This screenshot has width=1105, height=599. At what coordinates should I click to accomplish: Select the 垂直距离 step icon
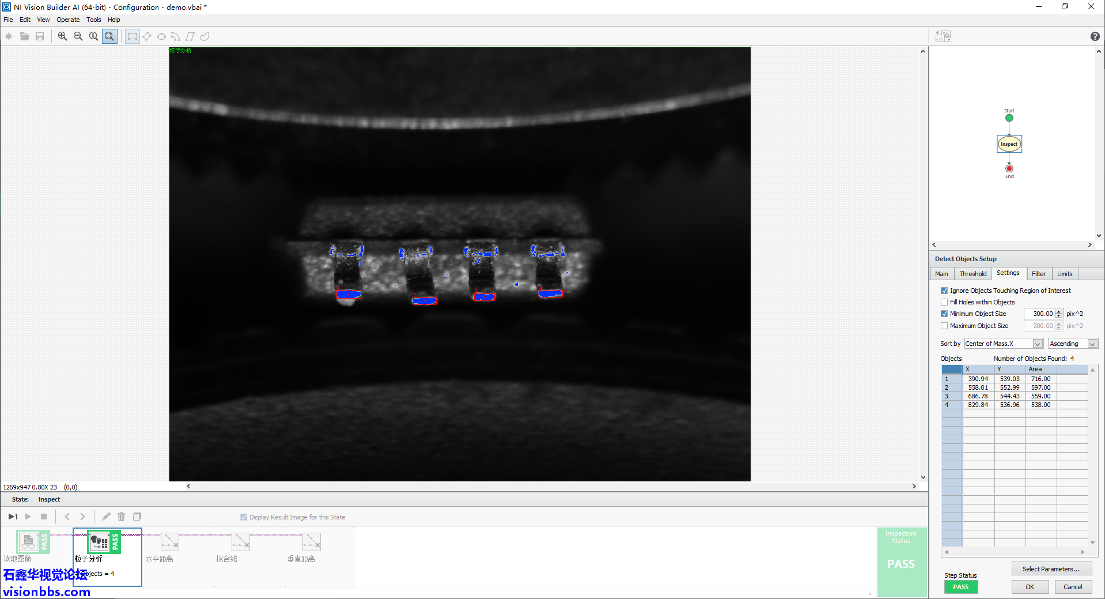pyautogui.click(x=311, y=541)
